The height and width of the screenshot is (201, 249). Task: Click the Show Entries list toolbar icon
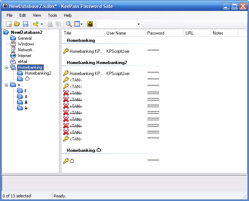[77, 24]
